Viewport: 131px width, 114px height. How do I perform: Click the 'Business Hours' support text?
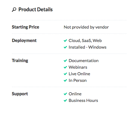(83, 101)
